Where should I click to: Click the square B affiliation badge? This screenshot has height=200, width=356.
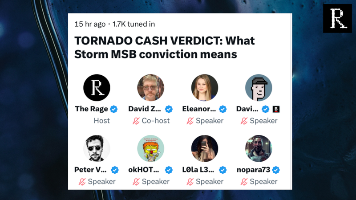[276, 109]
